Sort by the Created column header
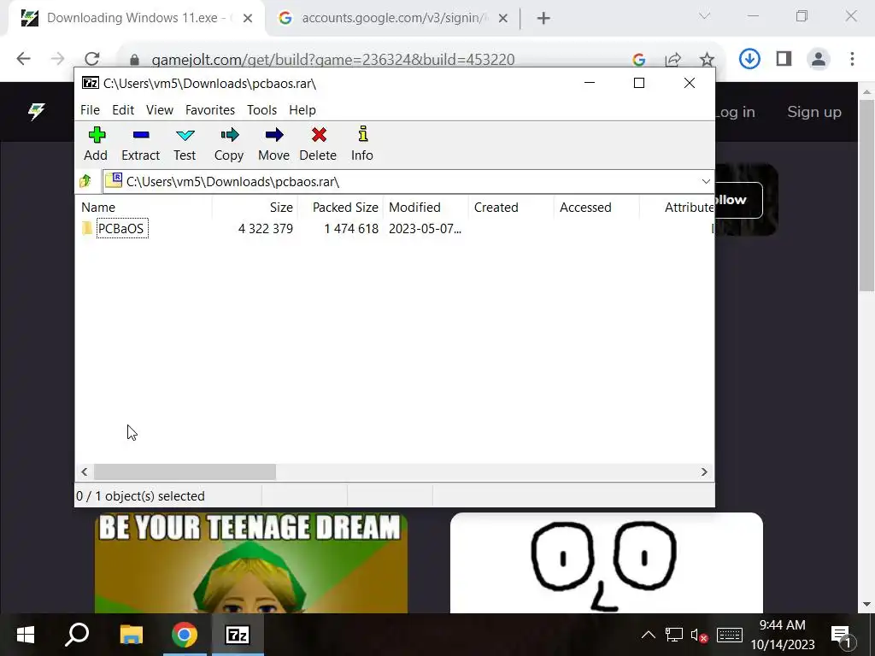Screen dimensions: 875x656 click(x=511, y=208)
